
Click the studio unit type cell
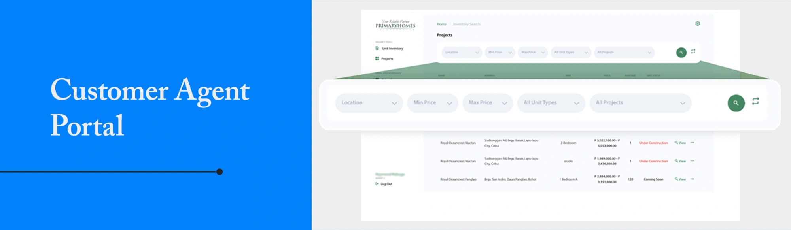[568, 161]
